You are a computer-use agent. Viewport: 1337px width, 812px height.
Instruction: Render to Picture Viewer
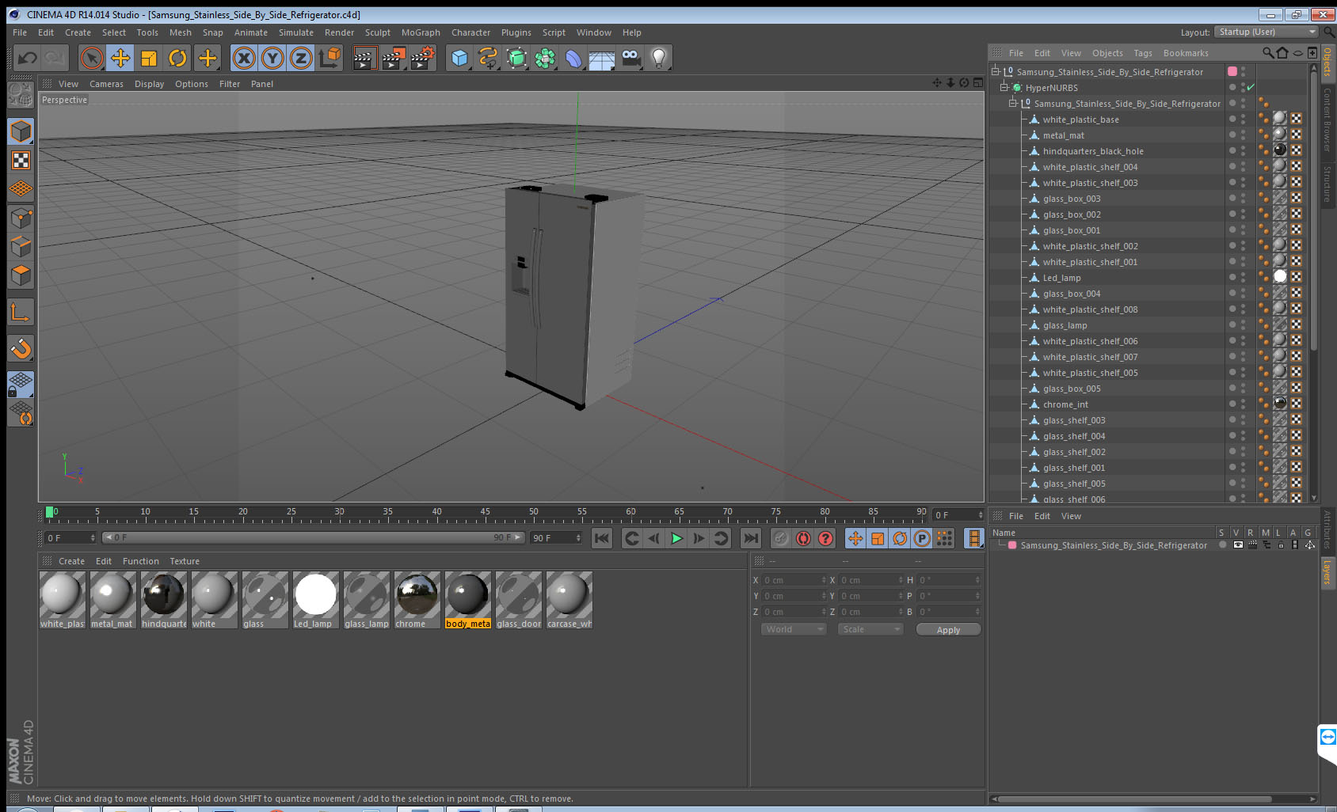click(394, 58)
